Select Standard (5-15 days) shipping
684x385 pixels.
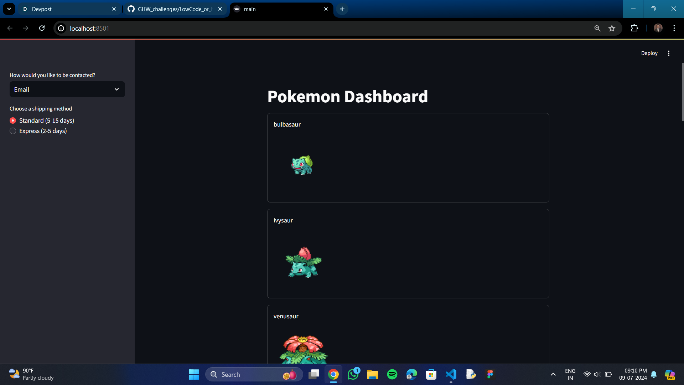[13, 120]
